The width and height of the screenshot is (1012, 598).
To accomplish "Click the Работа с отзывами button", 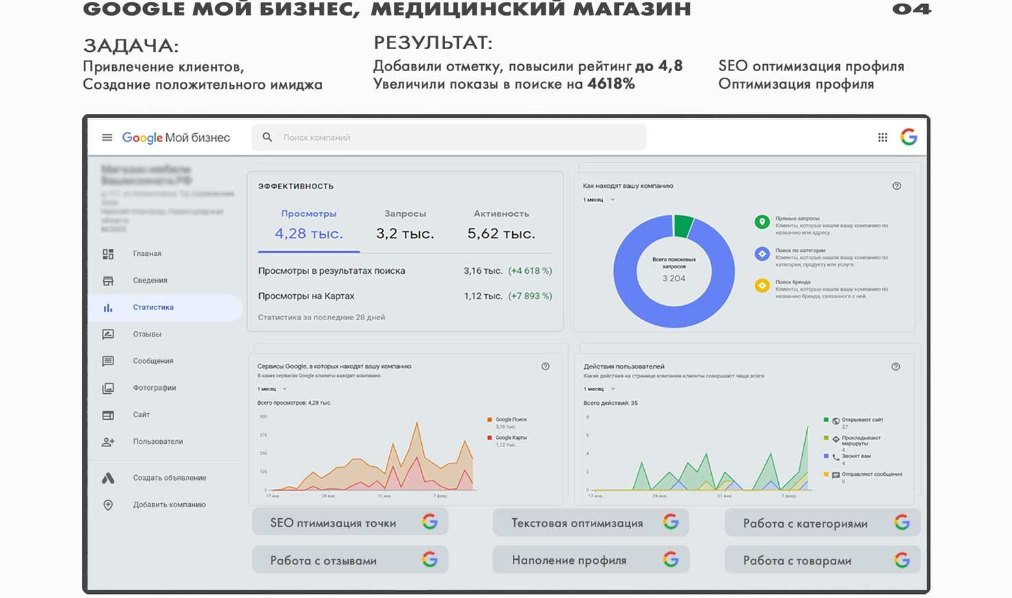I will coord(350,560).
